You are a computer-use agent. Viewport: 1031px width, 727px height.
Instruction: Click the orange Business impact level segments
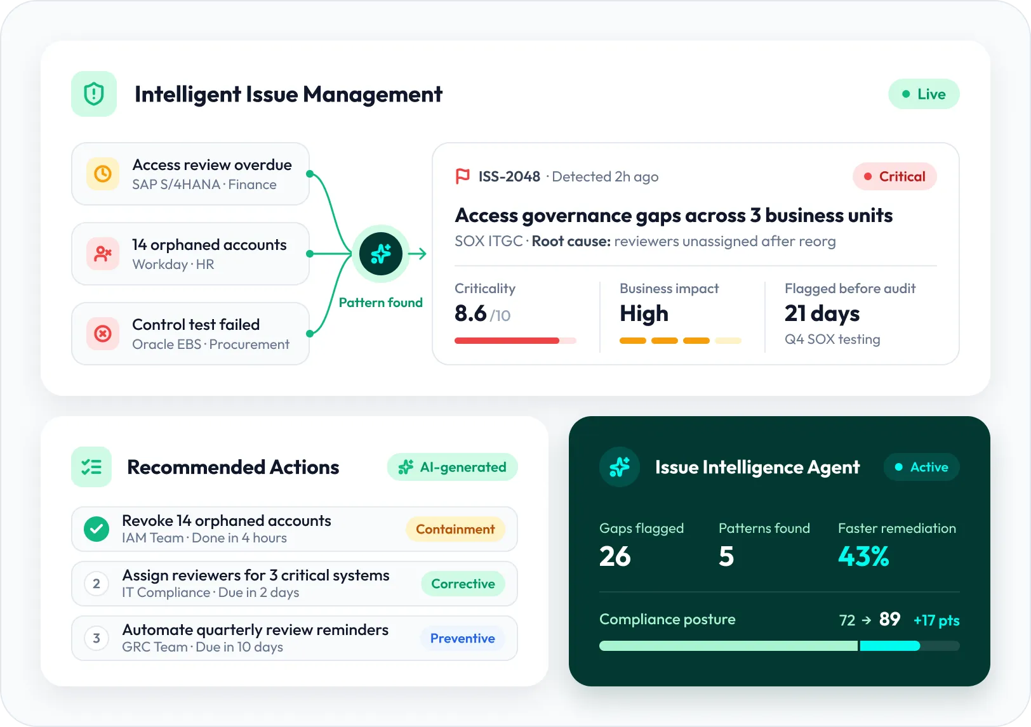click(x=681, y=341)
